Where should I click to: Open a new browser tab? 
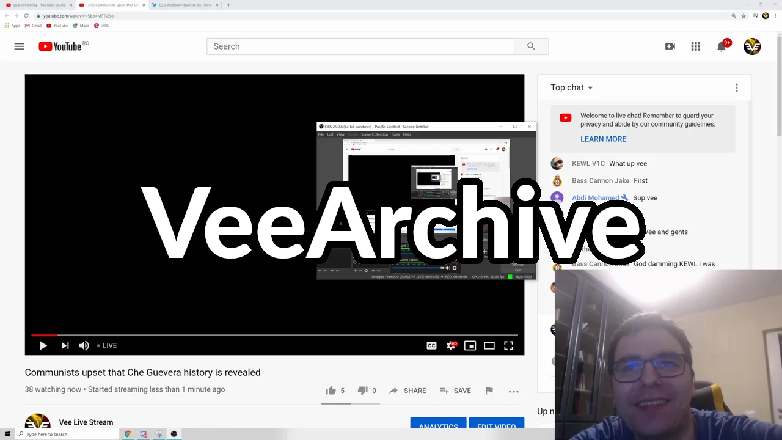click(x=228, y=5)
